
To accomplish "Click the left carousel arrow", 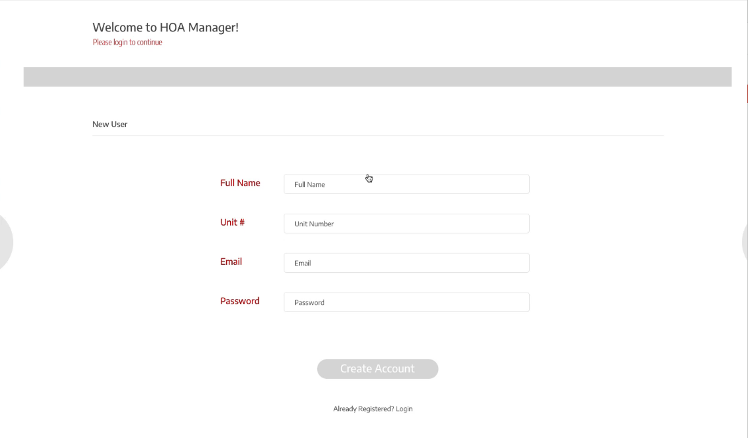I will tap(5, 242).
